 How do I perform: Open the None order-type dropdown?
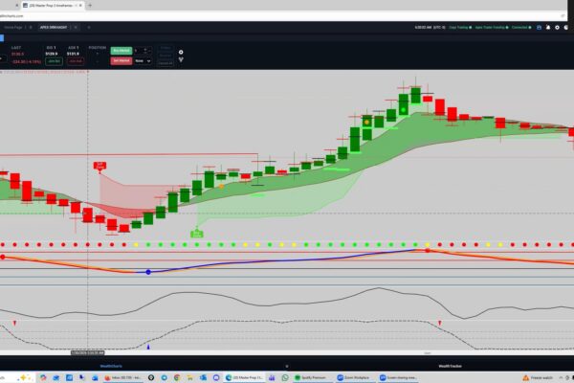(143, 59)
